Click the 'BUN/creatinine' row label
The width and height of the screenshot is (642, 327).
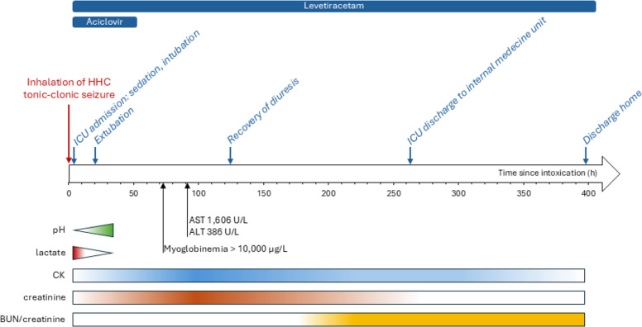(32, 320)
